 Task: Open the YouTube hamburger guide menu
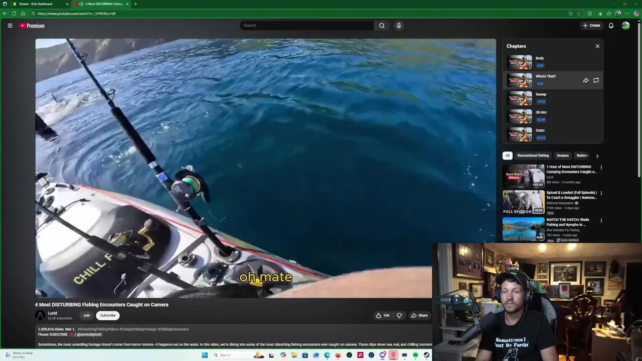(10, 26)
